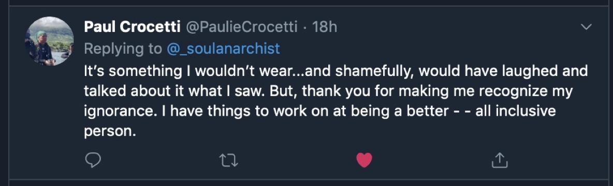Open Paul Crocetti's profile picture
The height and width of the screenshot is (186, 613).
(49, 41)
